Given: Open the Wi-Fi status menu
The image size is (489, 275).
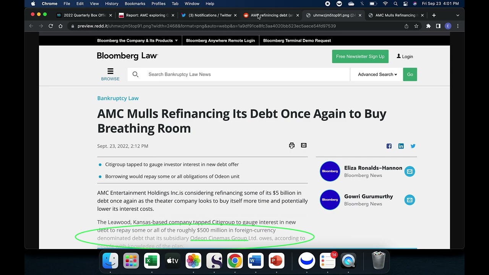Looking at the screenshot, I should click(385, 3).
